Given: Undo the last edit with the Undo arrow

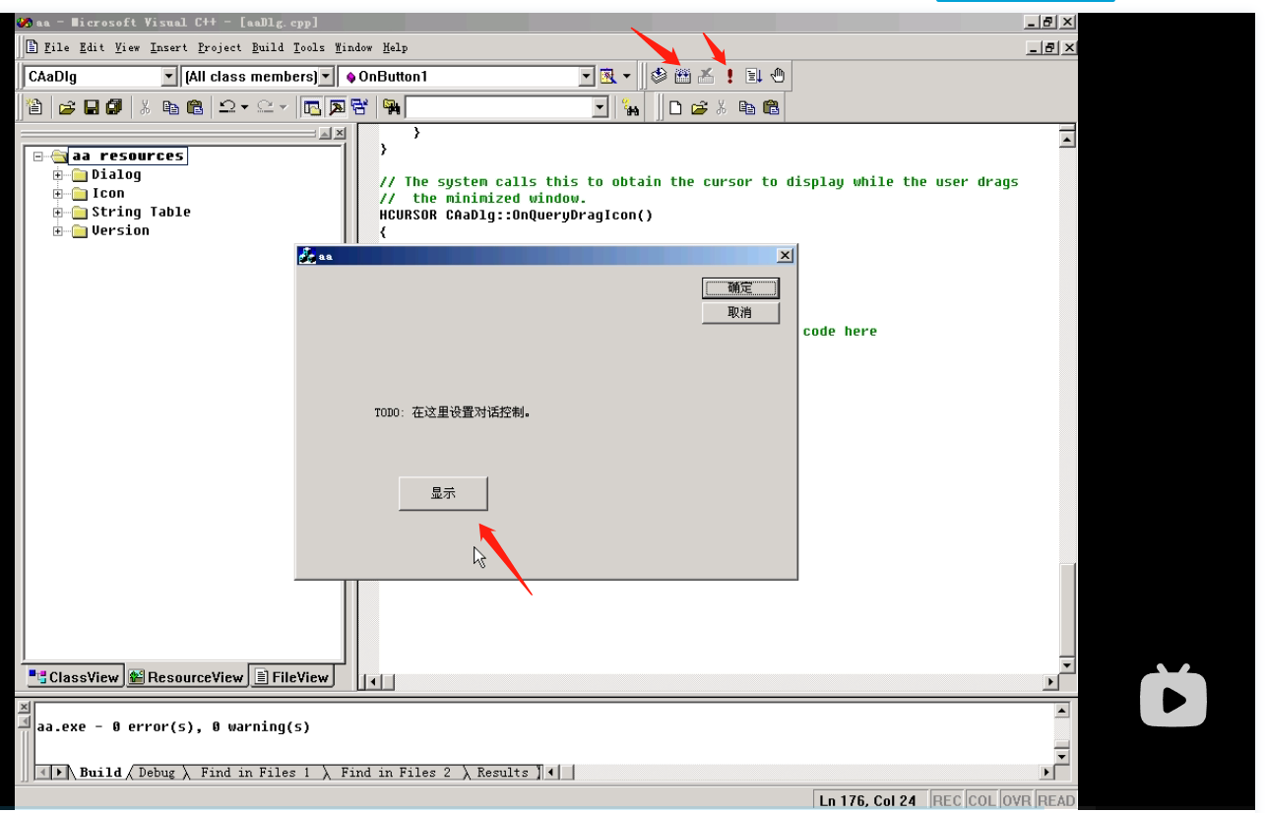Looking at the screenshot, I should pyautogui.click(x=226, y=107).
